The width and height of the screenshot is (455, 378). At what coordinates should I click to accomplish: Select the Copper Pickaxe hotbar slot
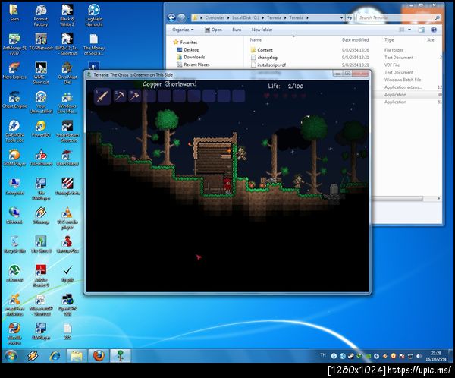120,96
